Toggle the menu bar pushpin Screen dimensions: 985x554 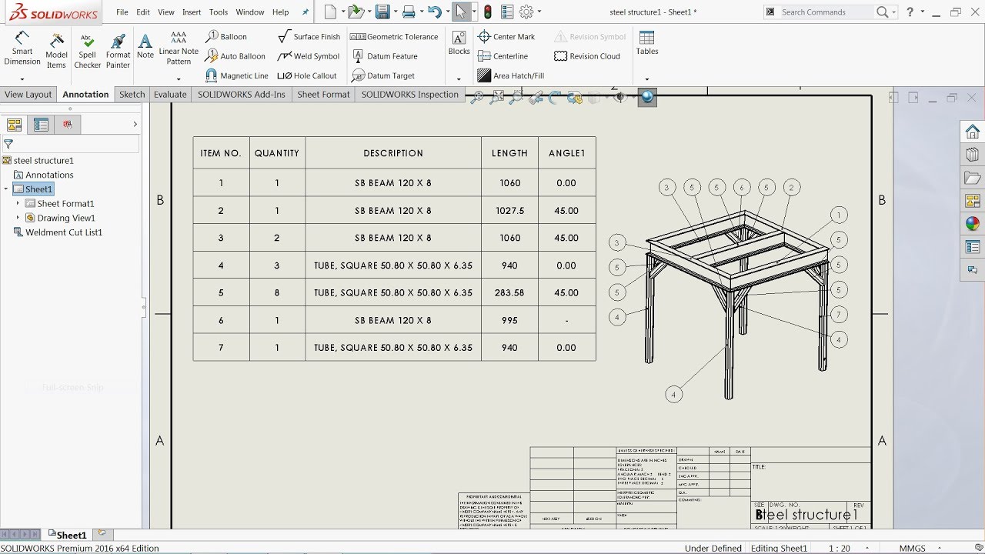click(x=305, y=12)
